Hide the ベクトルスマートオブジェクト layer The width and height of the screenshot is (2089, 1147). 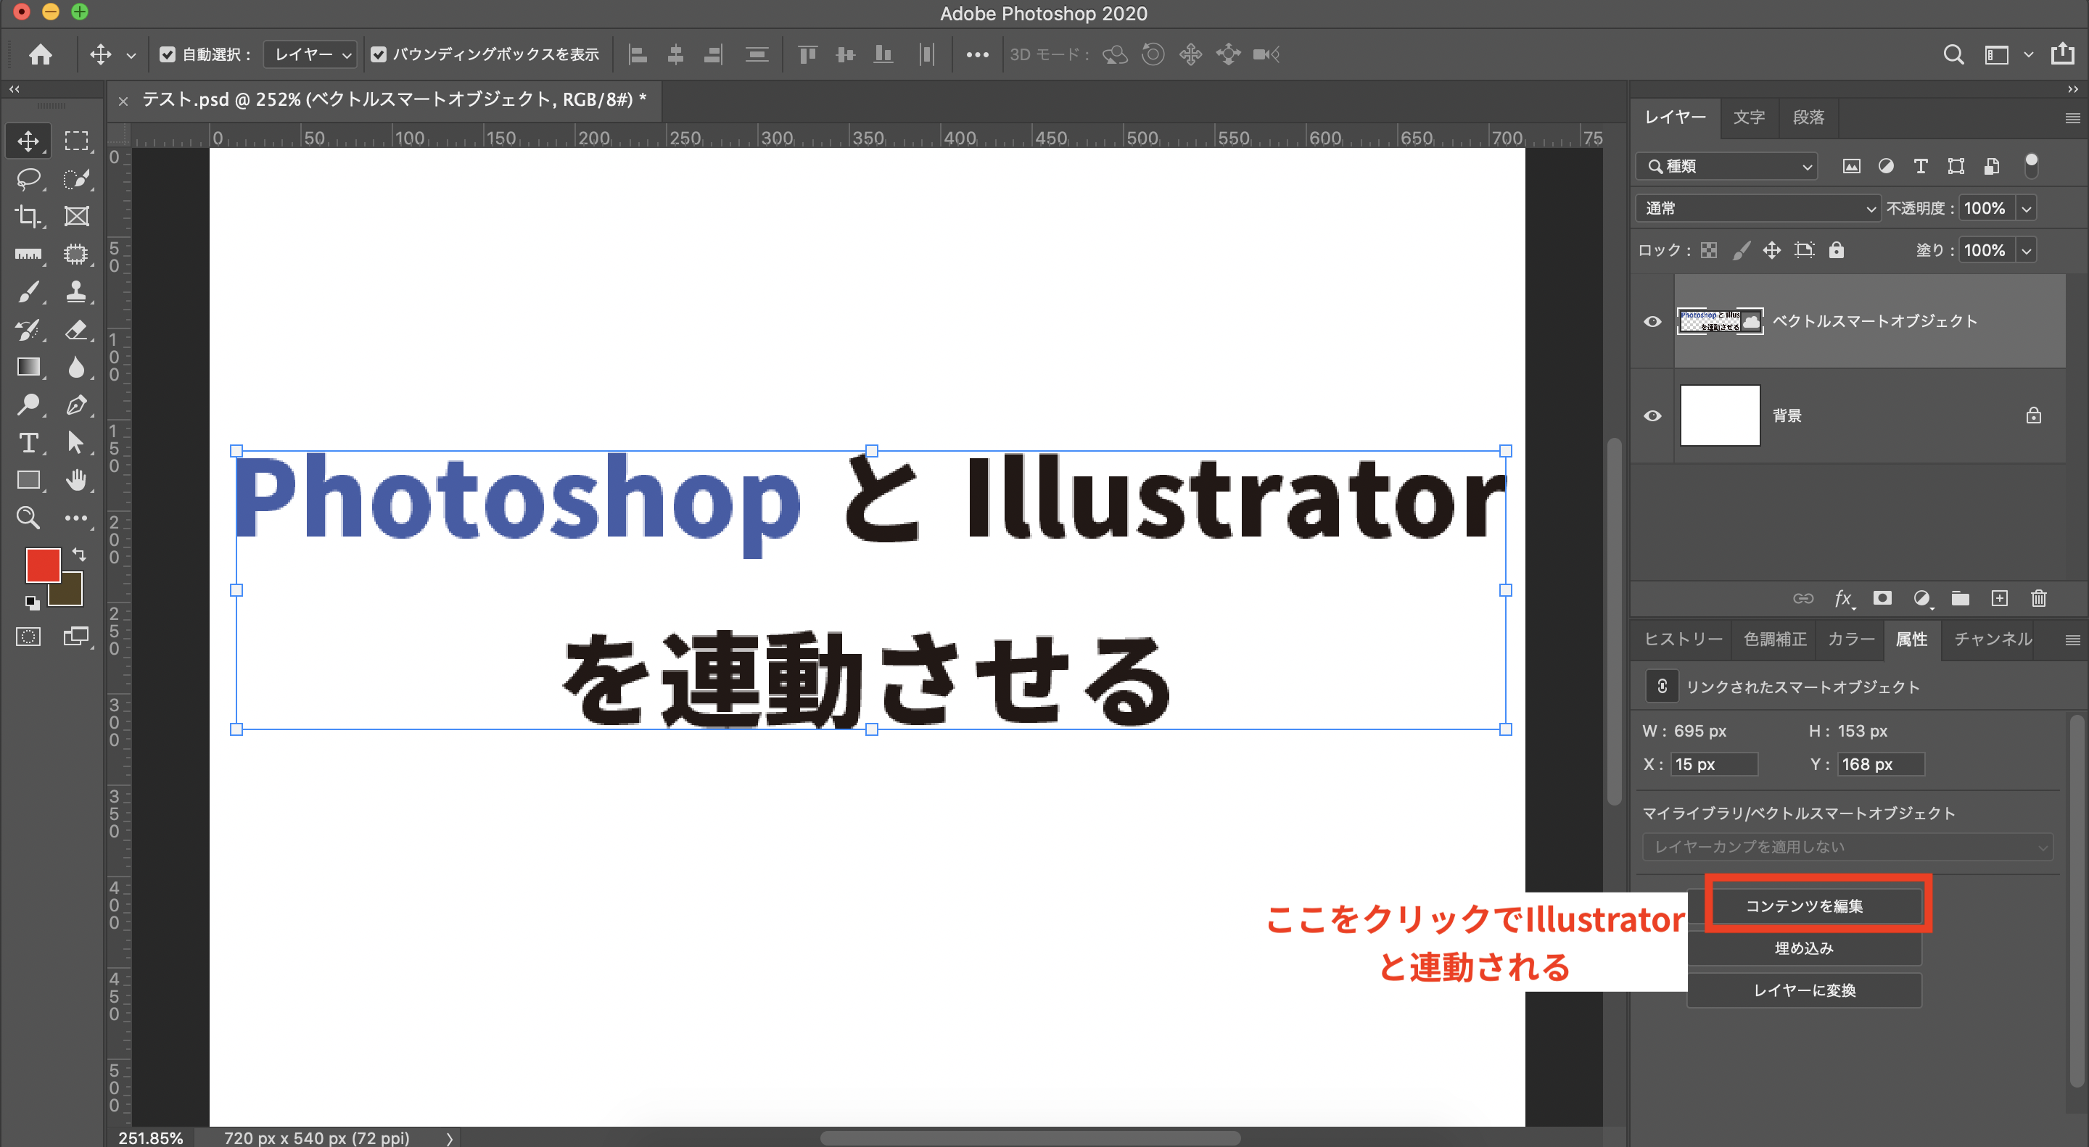(1652, 321)
